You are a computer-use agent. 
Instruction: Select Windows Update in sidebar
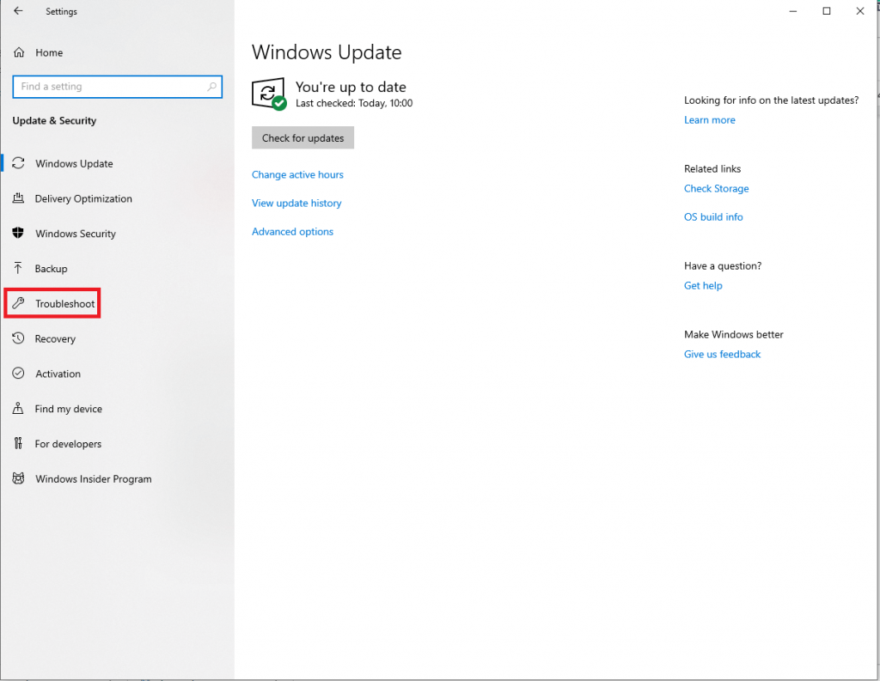click(74, 164)
